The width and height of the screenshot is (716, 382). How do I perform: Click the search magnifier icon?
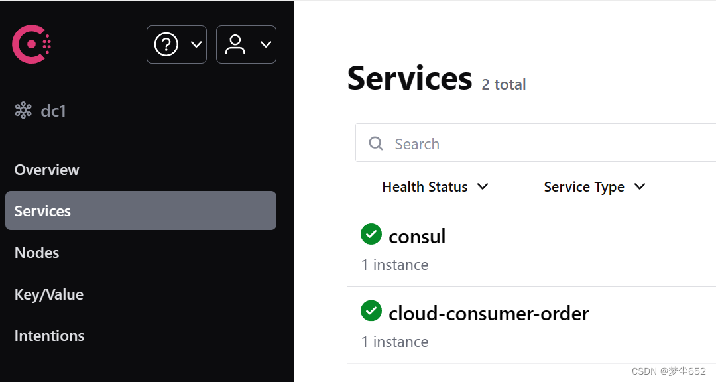click(x=376, y=143)
